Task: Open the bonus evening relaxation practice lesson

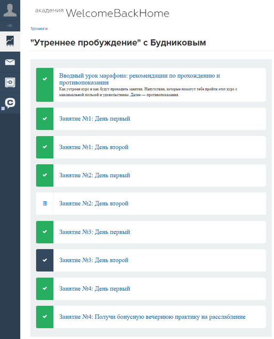Action: click(x=152, y=317)
